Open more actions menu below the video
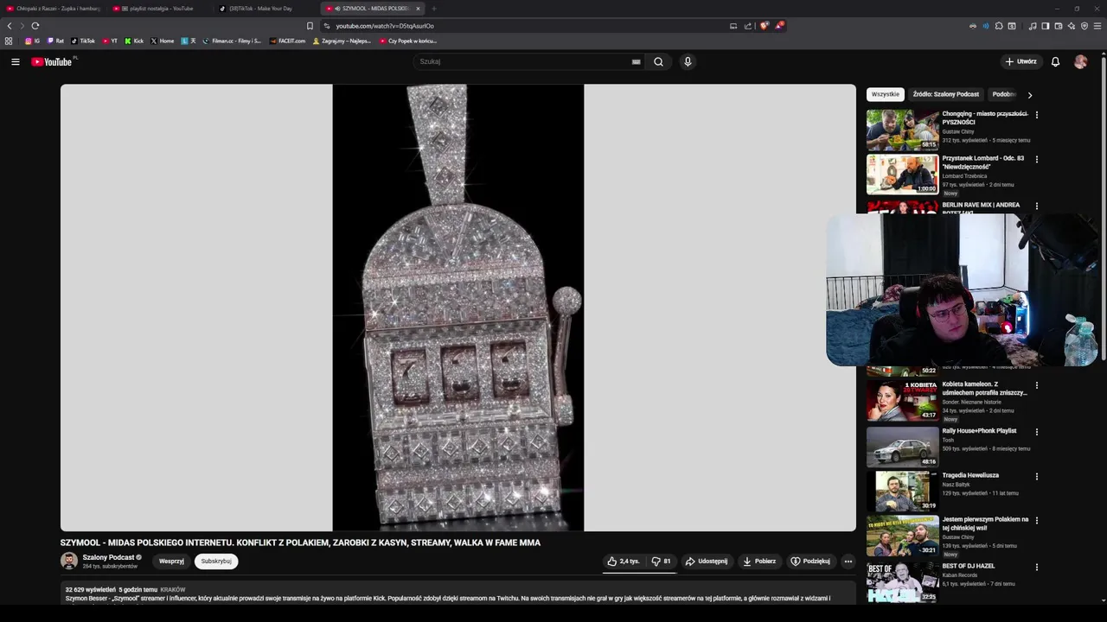 tap(848, 561)
